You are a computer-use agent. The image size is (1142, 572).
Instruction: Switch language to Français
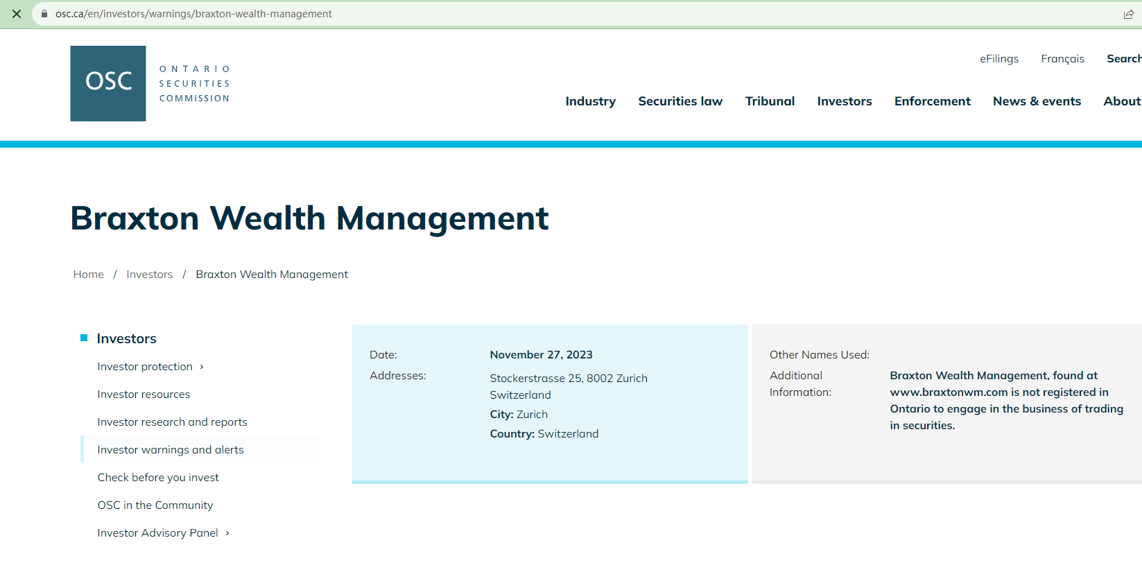click(x=1062, y=59)
